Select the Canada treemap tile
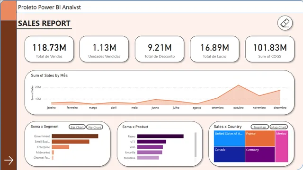 [x=229, y=154]
